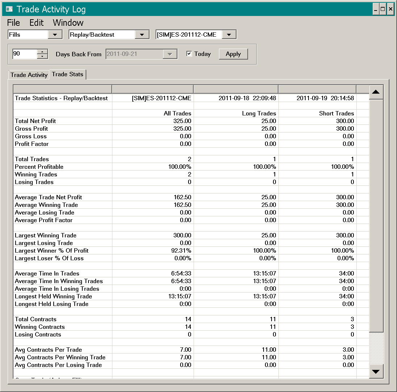Click the 'Profit Factor' row label
This screenshot has width=397, height=392.
(x=32, y=144)
